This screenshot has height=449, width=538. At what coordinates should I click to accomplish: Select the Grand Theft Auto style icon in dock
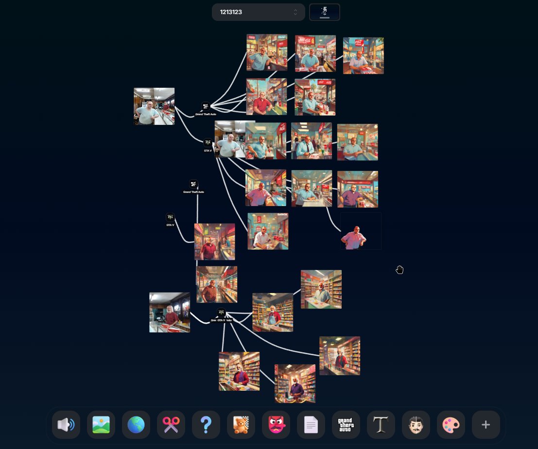tap(346, 425)
